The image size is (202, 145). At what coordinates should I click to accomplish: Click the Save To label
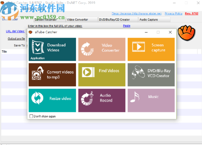point(20,45)
